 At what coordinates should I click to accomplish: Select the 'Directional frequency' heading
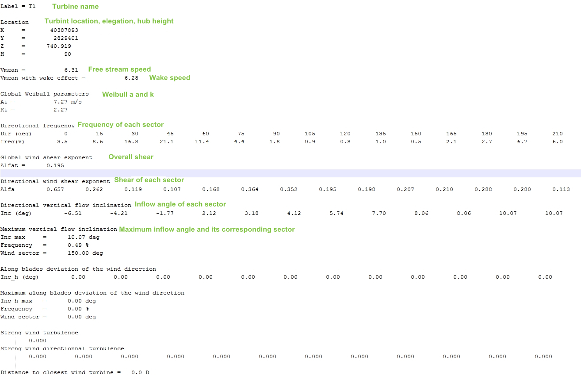[x=38, y=126]
